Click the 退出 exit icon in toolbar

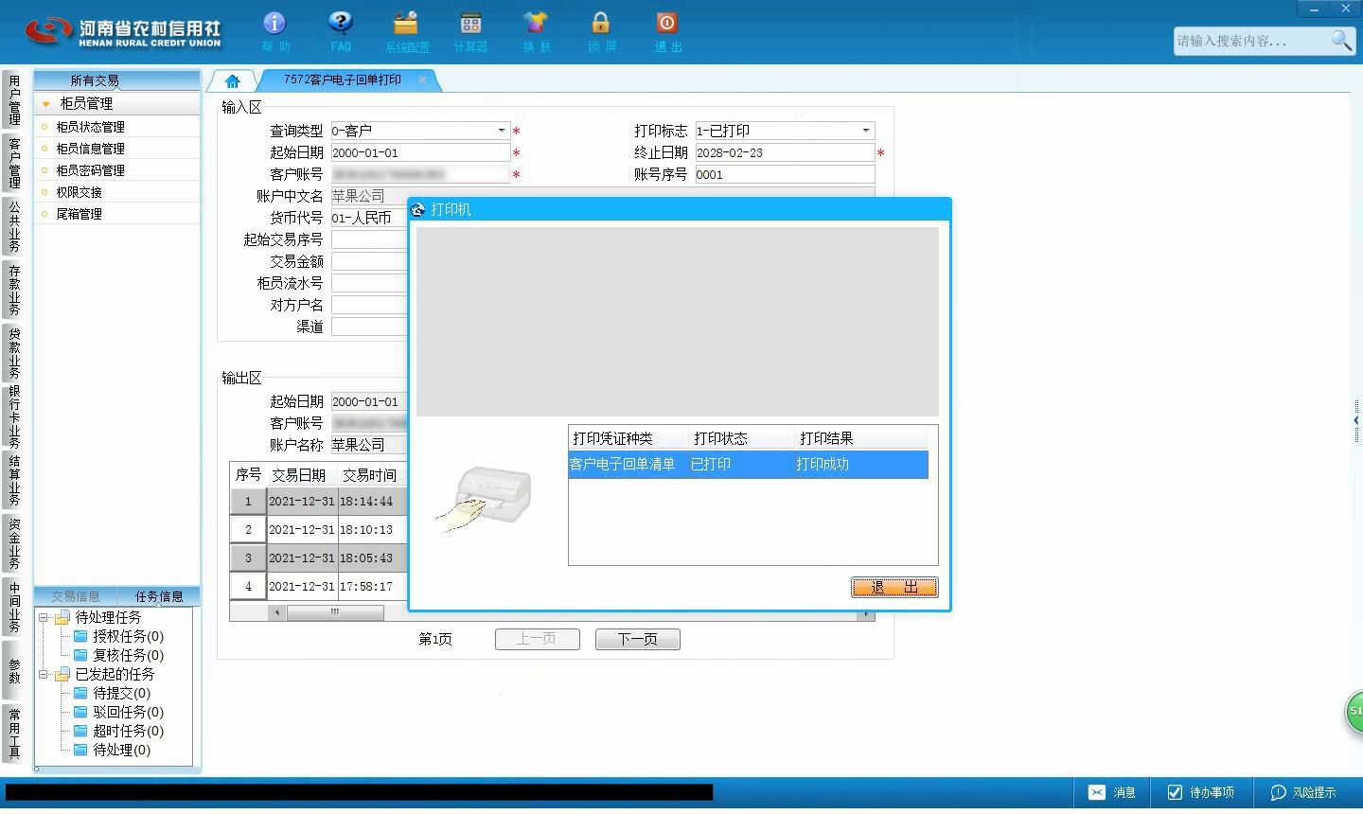[x=667, y=31]
